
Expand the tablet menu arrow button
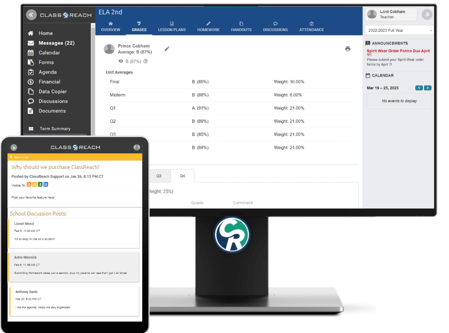14,147
